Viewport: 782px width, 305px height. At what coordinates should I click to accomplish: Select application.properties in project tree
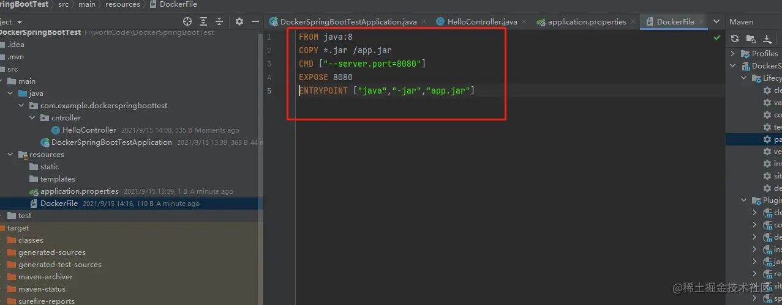point(80,191)
